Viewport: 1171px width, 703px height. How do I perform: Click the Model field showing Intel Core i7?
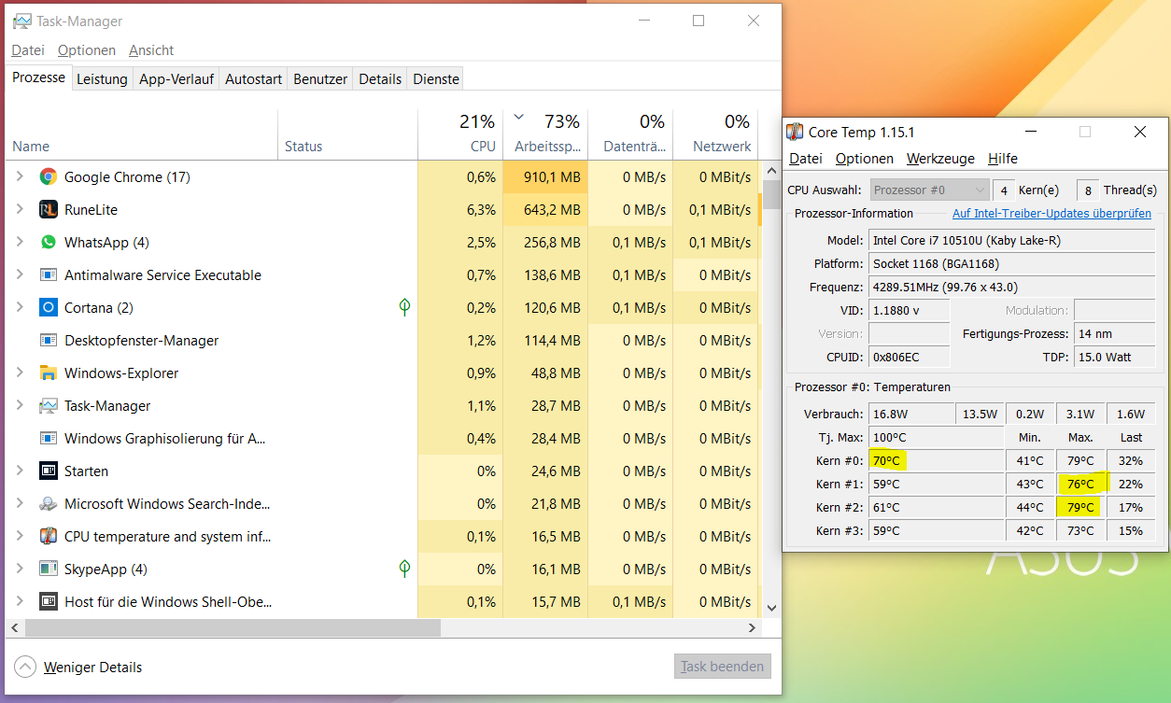(1012, 240)
